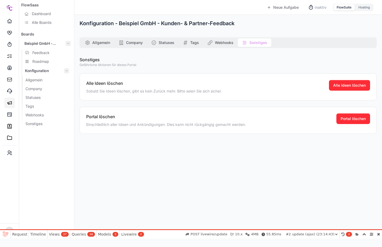Open the headset support icon
Screen dimensions: 382x247
[x=10, y=91]
